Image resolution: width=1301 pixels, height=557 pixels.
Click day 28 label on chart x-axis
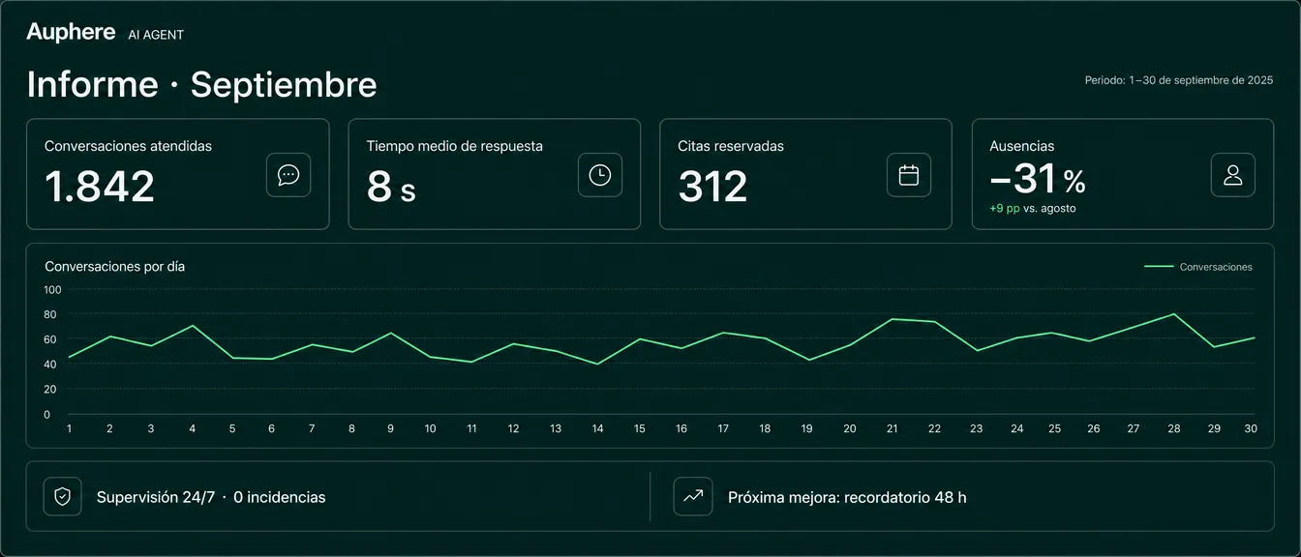[x=1173, y=428]
